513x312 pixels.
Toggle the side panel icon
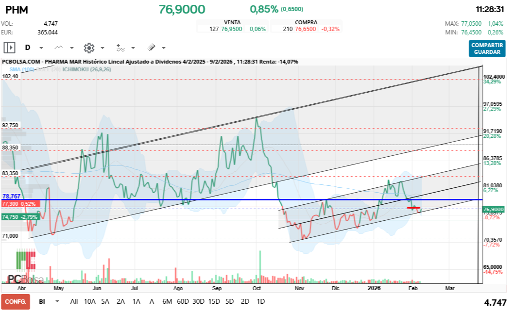(9, 48)
